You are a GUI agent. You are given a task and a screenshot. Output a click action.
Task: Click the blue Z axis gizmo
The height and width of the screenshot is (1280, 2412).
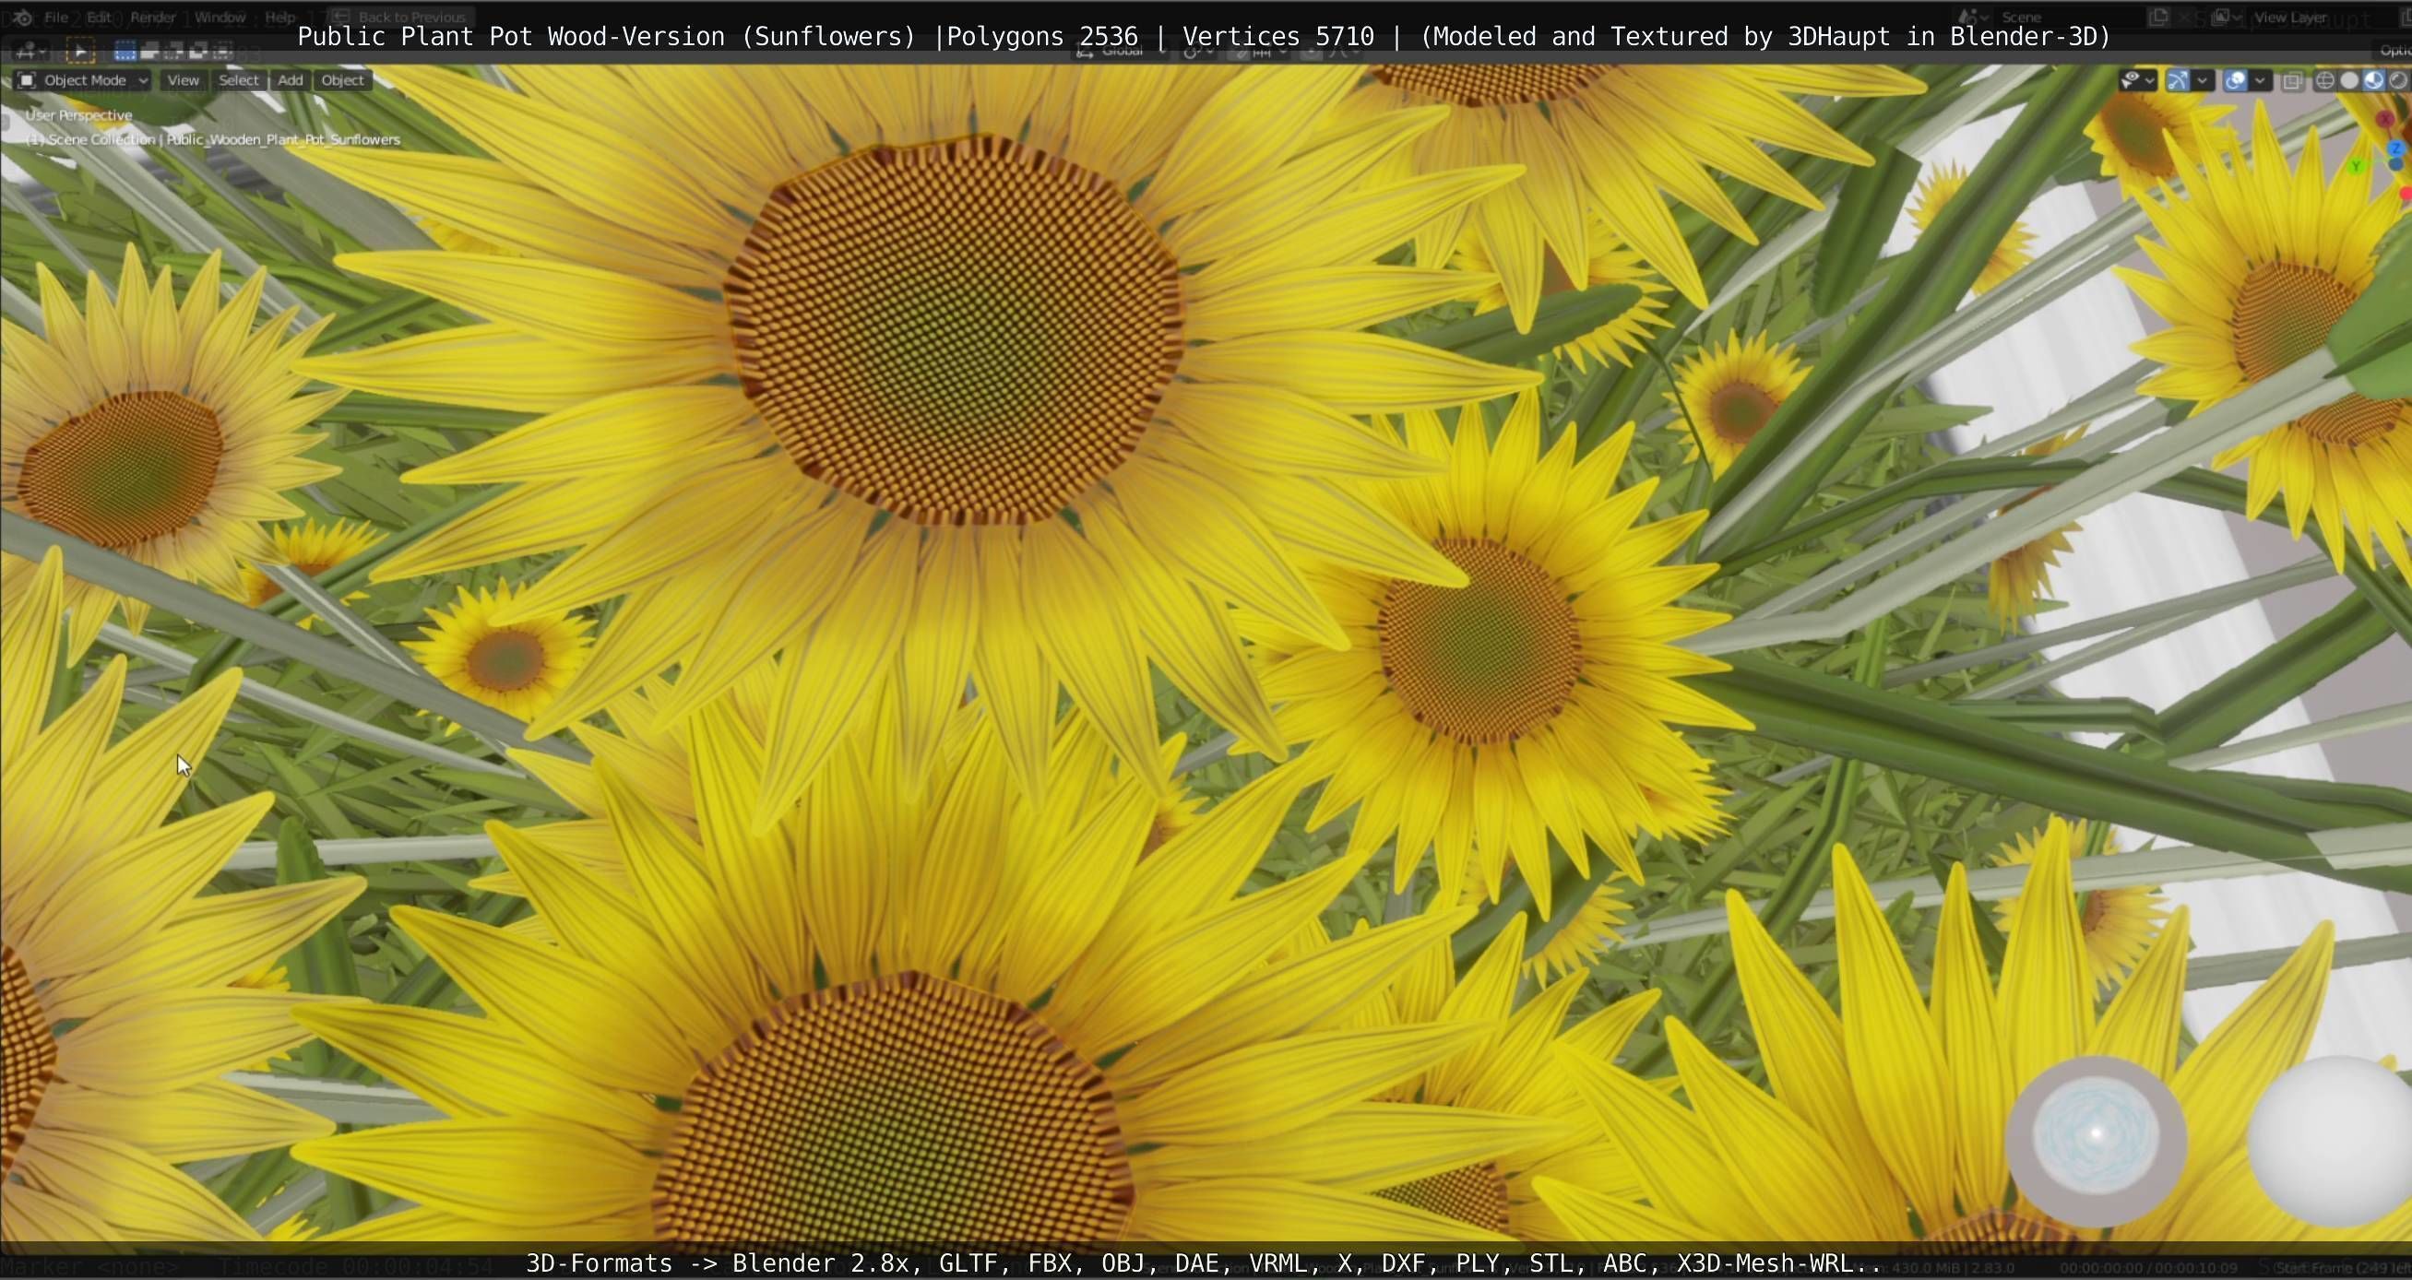(2395, 148)
